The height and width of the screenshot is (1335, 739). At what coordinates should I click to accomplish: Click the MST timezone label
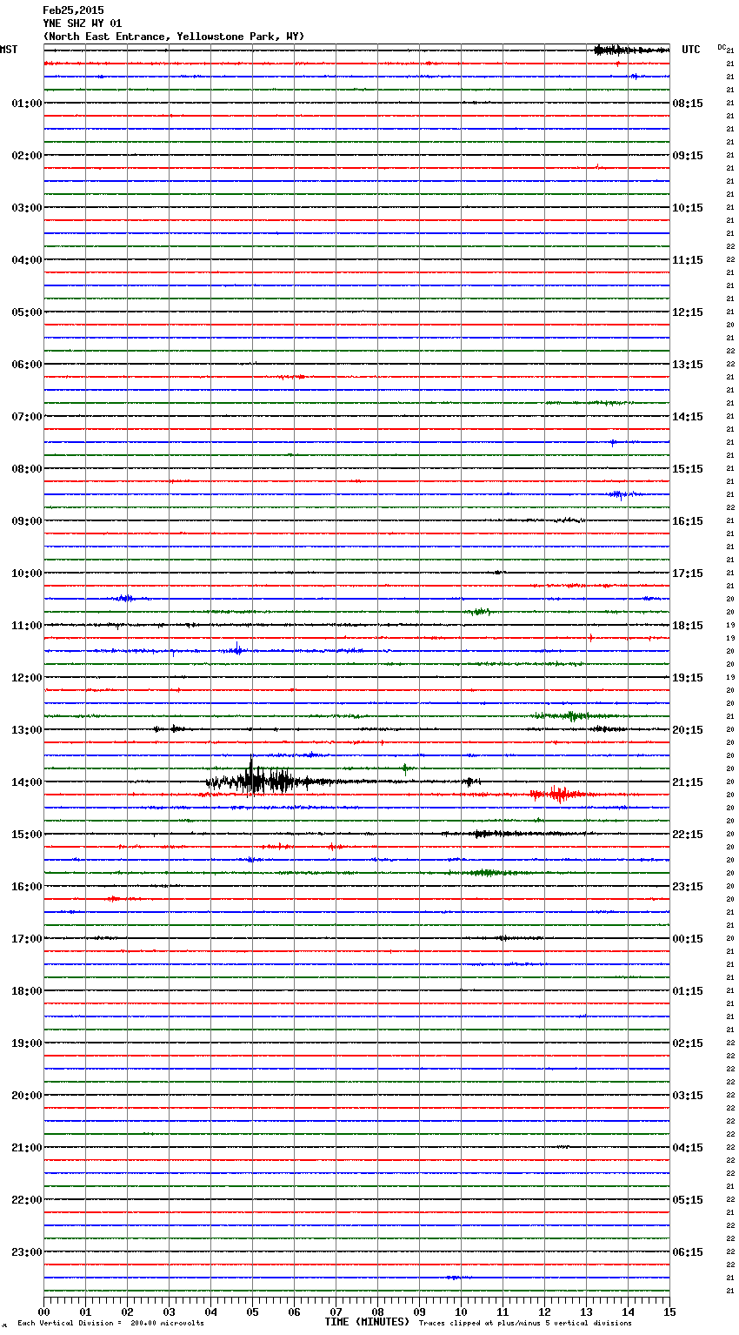click(9, 50)
